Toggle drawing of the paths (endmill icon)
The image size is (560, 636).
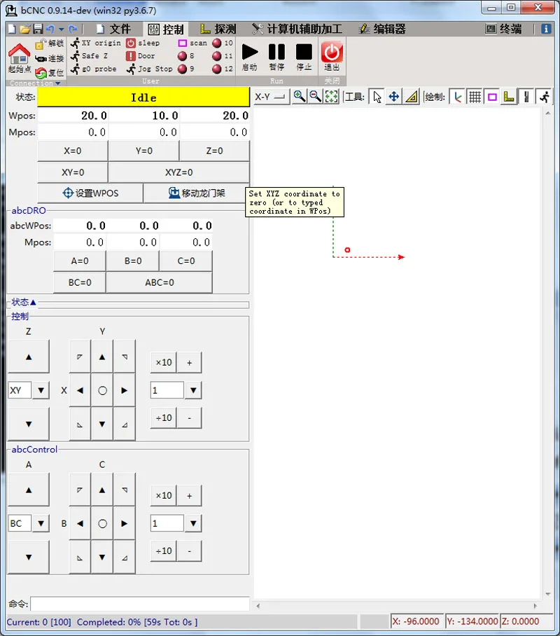click(526, 97)
